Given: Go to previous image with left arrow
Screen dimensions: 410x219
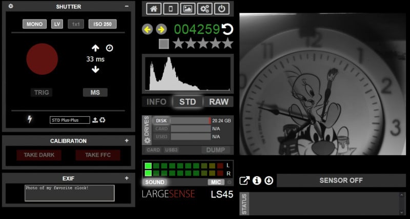Looking at the screenshot, I should tap(148, 29).
